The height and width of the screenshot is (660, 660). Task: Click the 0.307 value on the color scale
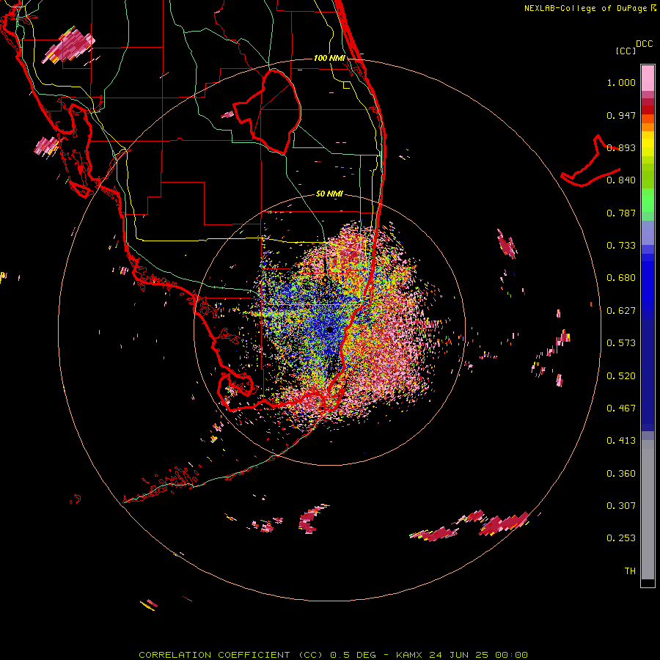coord(621,506)
